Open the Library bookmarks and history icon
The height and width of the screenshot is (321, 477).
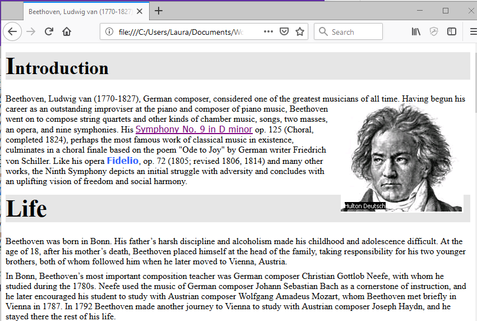tap(416, 31)
